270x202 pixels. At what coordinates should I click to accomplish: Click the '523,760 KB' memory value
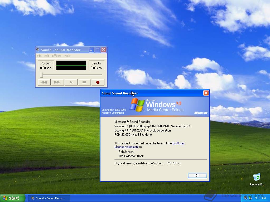tap(174, 163)
